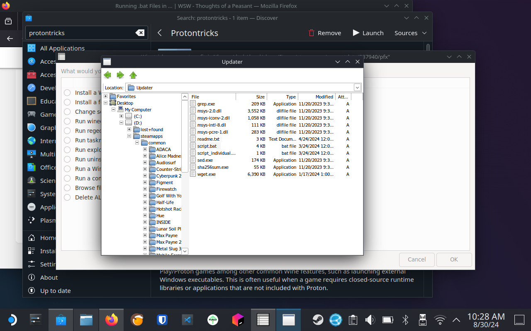531x331 pixels.
Task: Select the Max Payne 2 folder
Action: tap(168, 242)
